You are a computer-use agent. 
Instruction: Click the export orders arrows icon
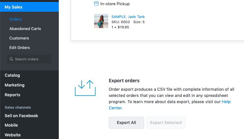click(85, 88)
